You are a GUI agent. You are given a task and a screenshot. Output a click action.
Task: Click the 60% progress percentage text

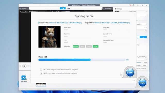pyautogui.click(x=127, y=60)
